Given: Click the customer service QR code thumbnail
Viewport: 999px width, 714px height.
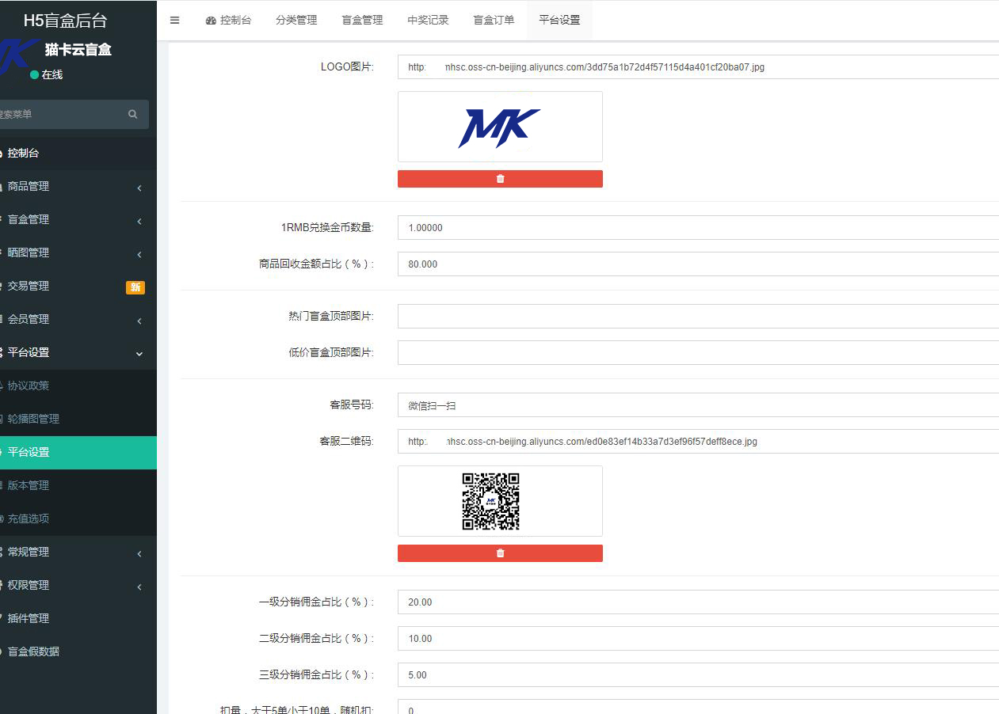Looking at the screenshot, I should (x=491, y=501).
